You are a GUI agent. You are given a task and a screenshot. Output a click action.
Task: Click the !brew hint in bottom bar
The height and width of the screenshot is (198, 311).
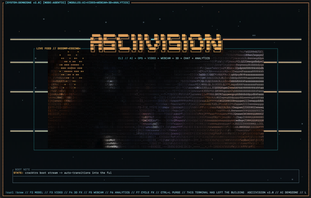19,192
